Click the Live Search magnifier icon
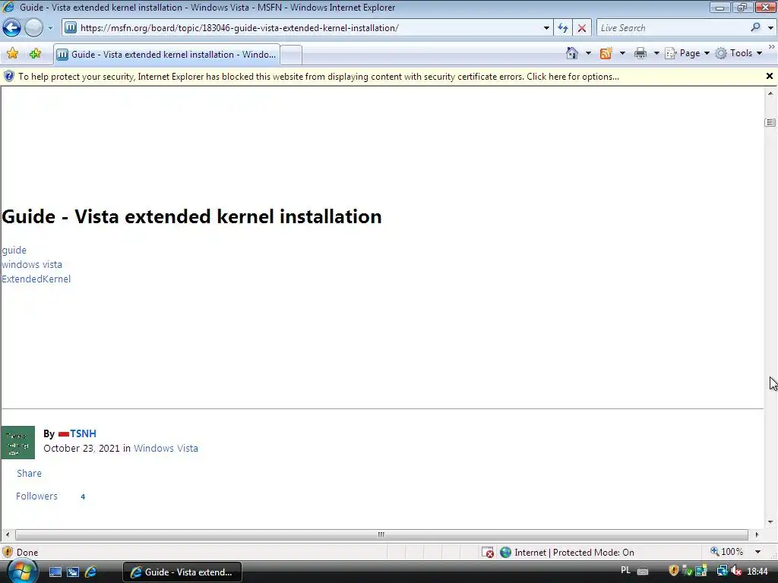Image resolution: width=778 pixels, height=583 pixels. (755, 27)
